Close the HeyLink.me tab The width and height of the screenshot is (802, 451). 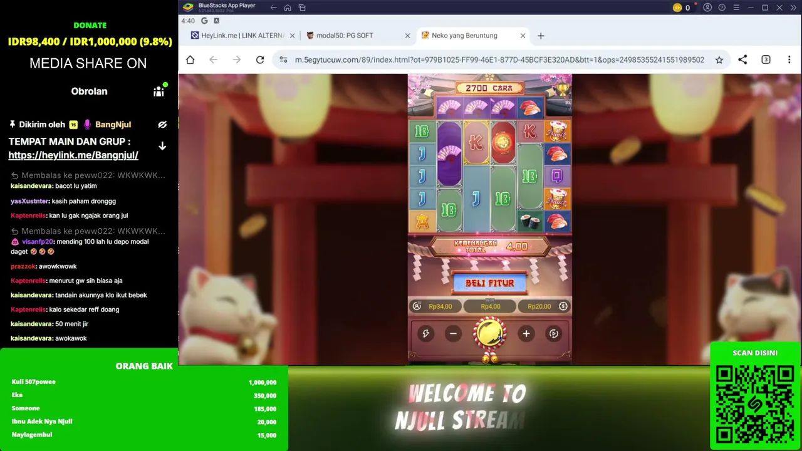click(292, 36)
